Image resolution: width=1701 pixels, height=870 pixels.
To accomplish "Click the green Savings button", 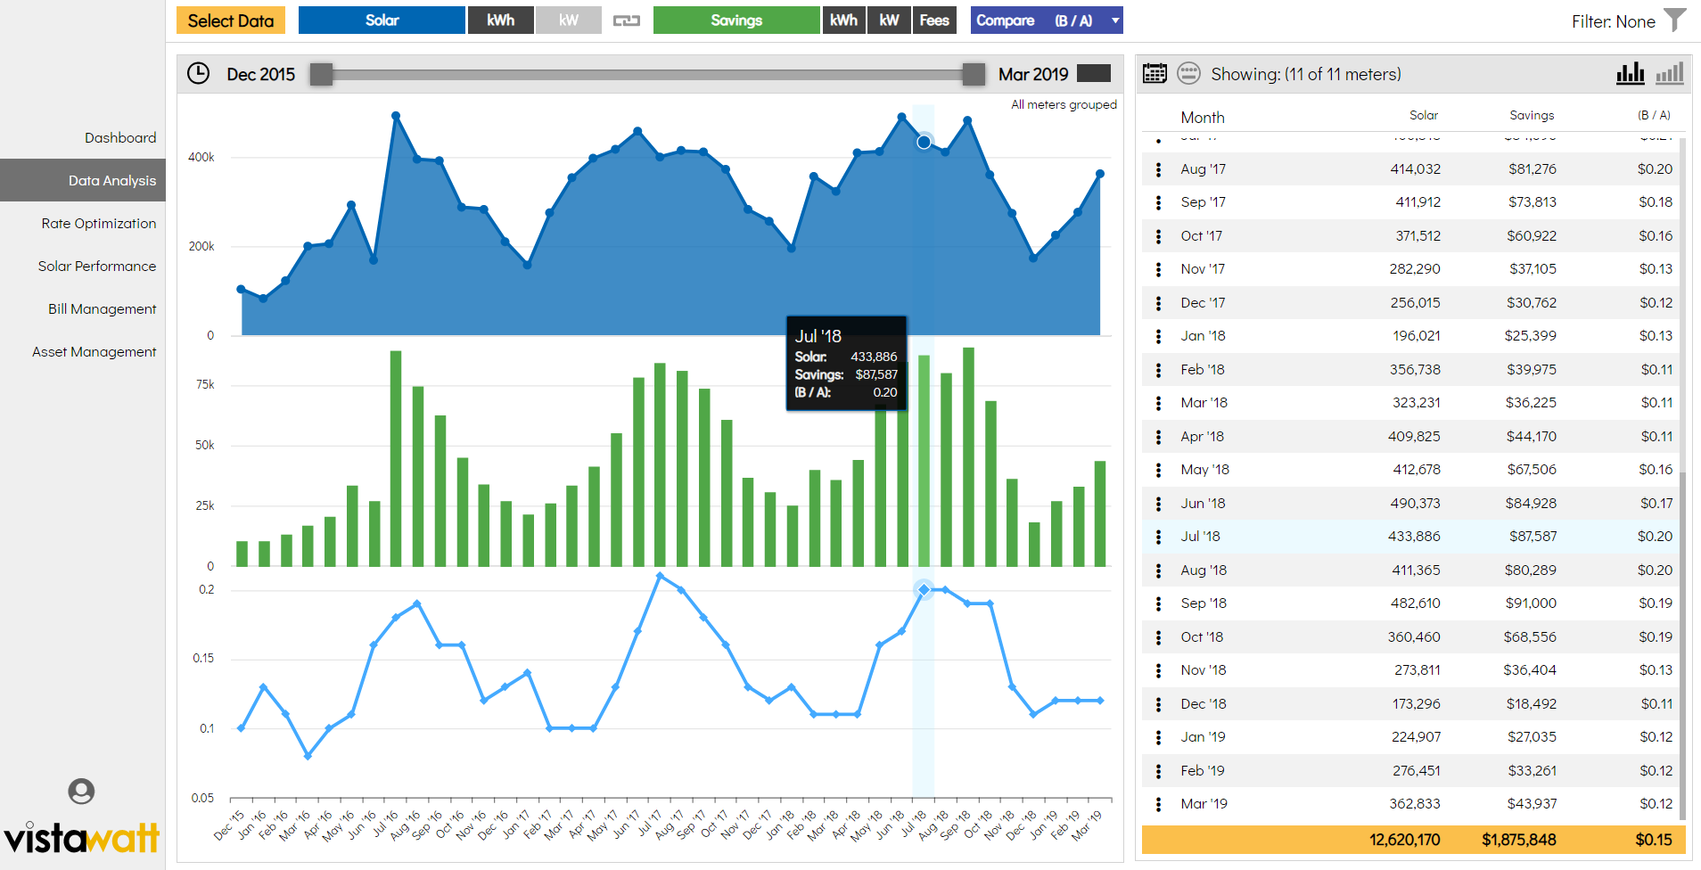I will tap(735, 21).
